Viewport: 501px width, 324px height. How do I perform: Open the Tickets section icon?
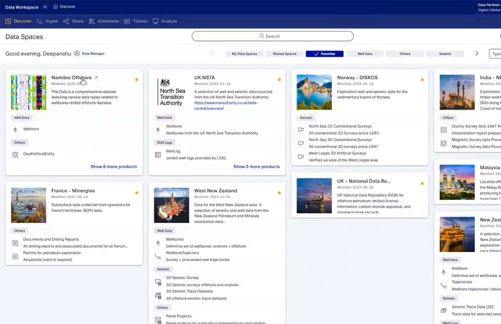(127, 21)
